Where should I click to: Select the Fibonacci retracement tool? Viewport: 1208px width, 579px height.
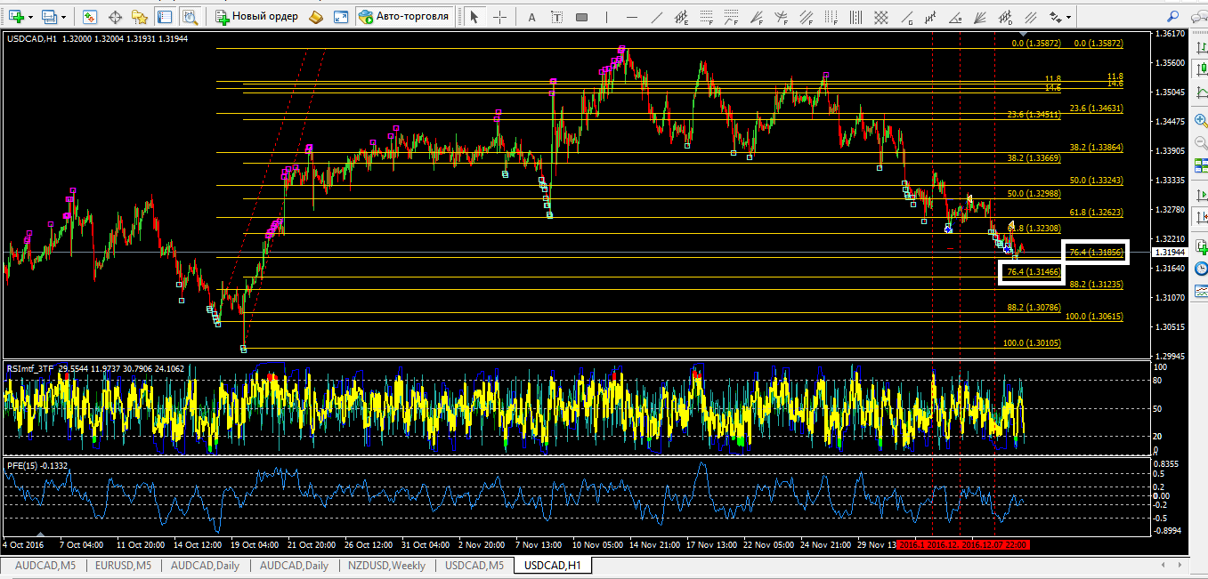click(707, 17)
